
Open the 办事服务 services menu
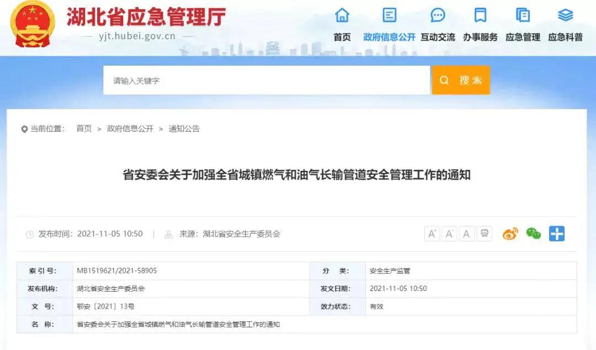(x=480, y=25)
